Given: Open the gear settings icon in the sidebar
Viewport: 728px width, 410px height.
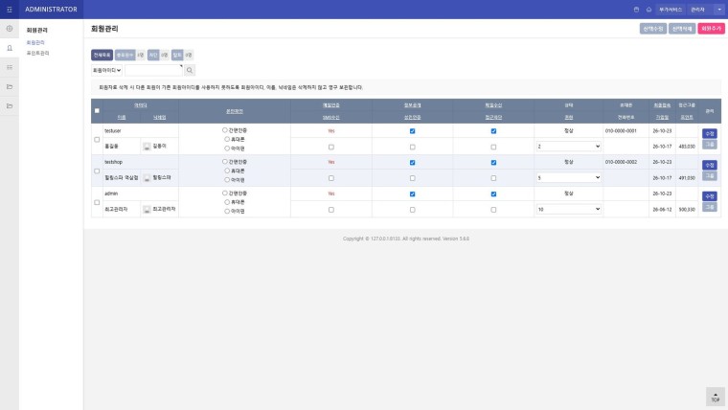Looking at the screenshot, I should pyautogui.click(x=10, y=29).
